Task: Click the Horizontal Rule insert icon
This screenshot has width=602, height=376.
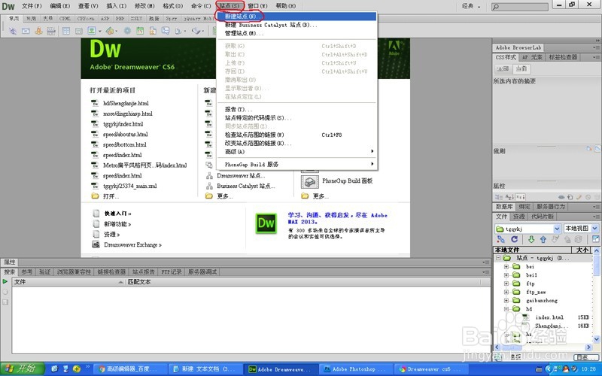Action: tap(51, 31)
